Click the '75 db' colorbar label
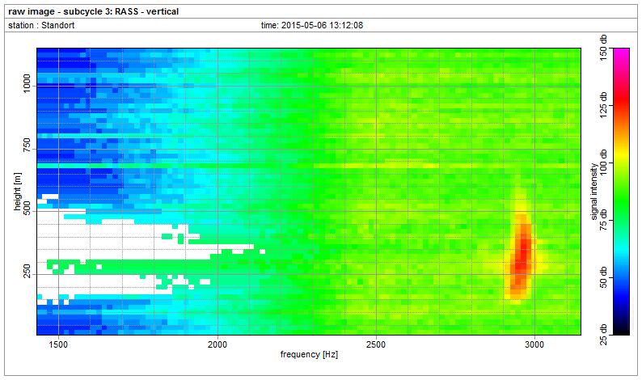 pyautogui.click(x=604, y=218)
